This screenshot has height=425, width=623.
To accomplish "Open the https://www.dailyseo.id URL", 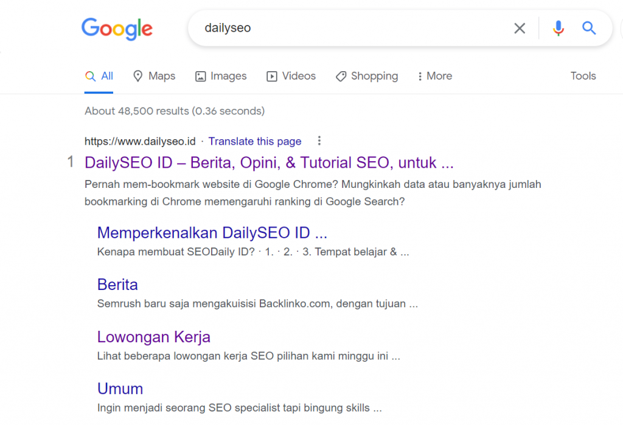I will pos(140,142).
